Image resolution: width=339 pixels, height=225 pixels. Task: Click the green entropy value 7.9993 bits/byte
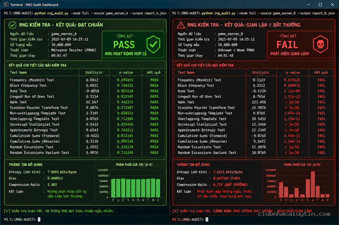click(x=62, y=172)
